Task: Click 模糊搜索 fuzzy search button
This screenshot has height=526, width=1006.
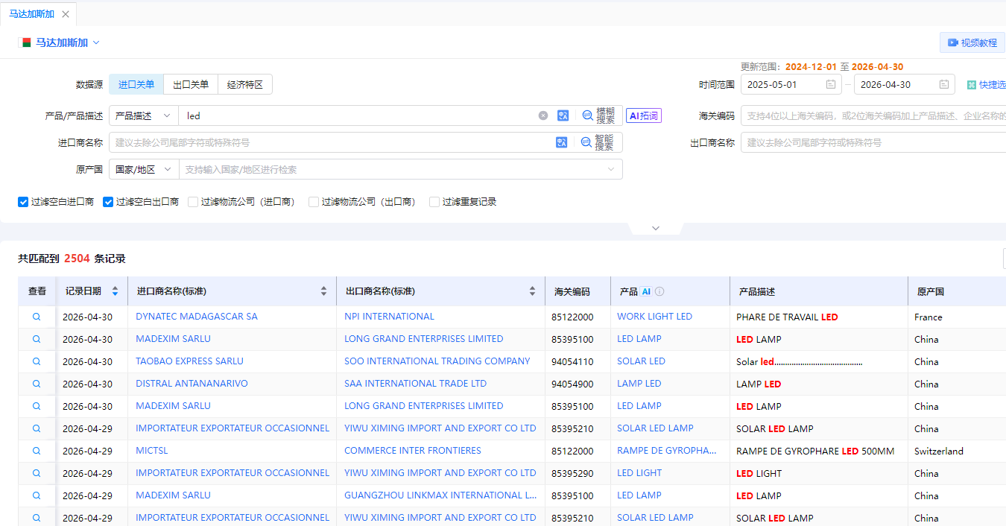Action: [x=599, y=115]
